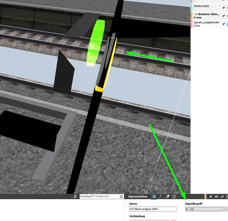The width and height of the screenshot is (228, 221).
Task: Click the yellow-outlined selected signal in 3D view
Action: [x=106, y=64]
